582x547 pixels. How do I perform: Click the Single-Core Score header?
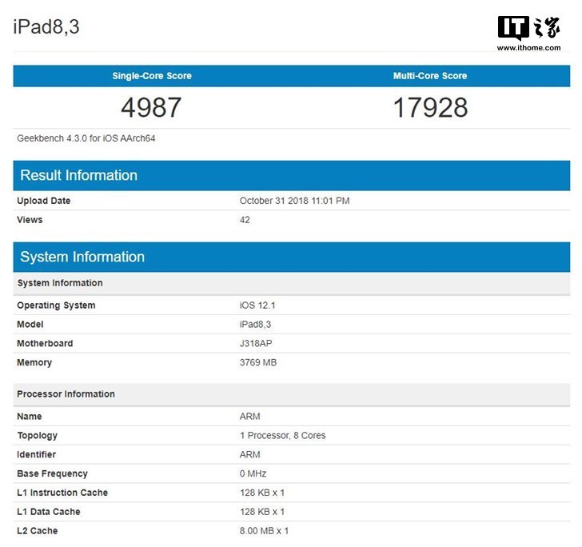tap(152, 76)
